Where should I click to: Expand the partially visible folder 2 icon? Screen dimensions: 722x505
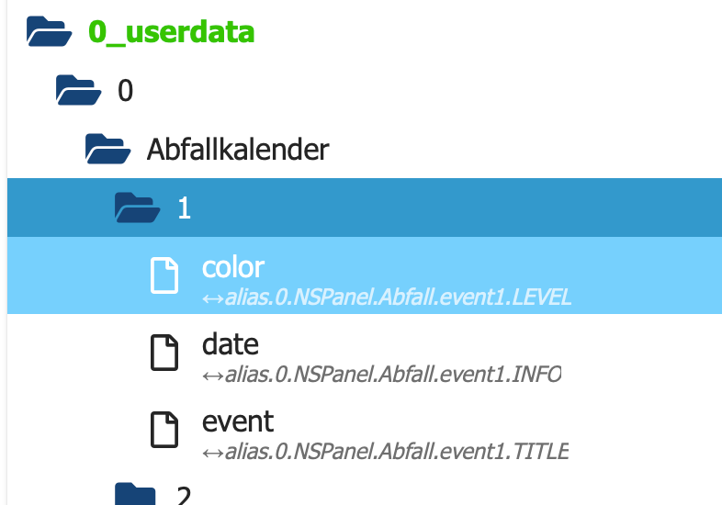pyautogui.click(x=138, y=494)
